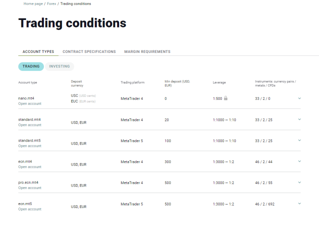Image resolution: width=319 pixels, height=226 pixels.
Task: Open the Margin Requirements tab
Action: point(148,52)
